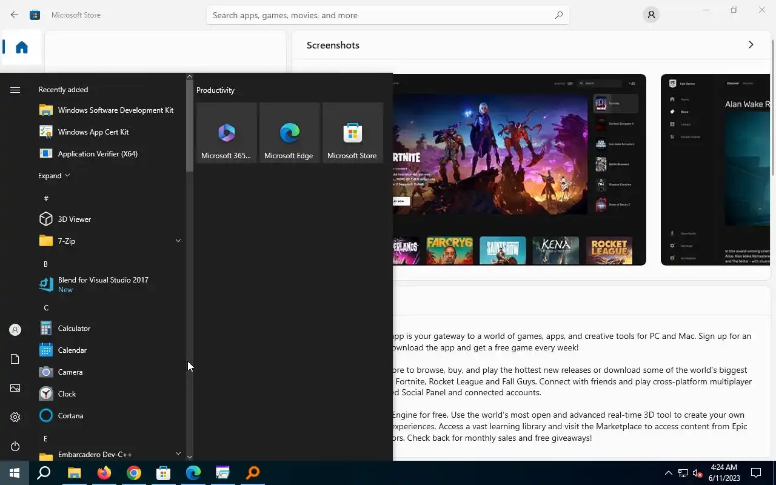Open the Alan Wake screenshot thumbnail

(715, 170)
